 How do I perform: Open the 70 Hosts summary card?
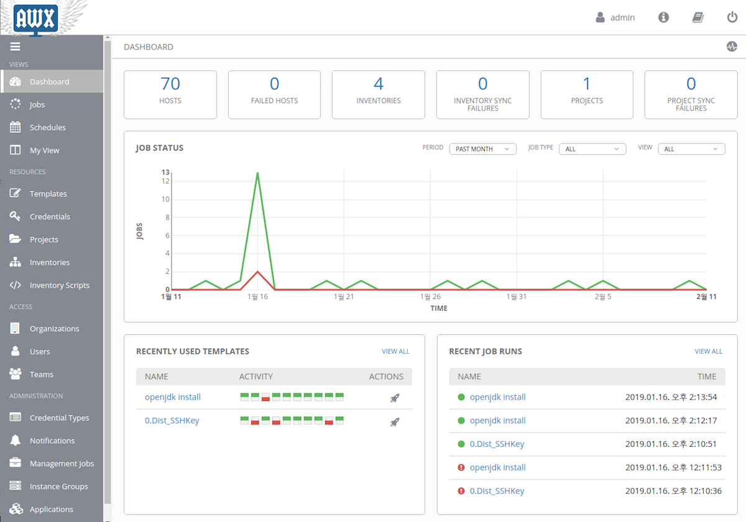170,94
